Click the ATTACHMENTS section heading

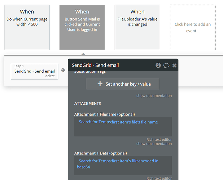click(x=88, y=104)
